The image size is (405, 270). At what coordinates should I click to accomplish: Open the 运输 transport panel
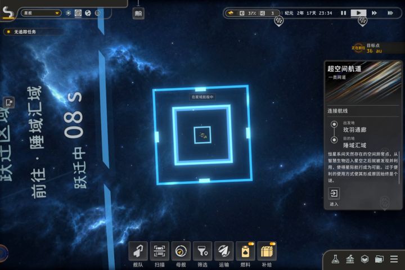(x=224, y=251)
